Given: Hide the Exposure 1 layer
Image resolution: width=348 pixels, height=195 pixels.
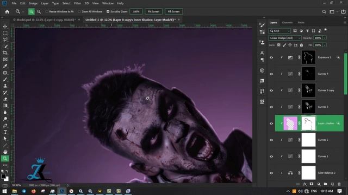Looking at the screenshot, I should pyautogui.click(x=271, y=57).
